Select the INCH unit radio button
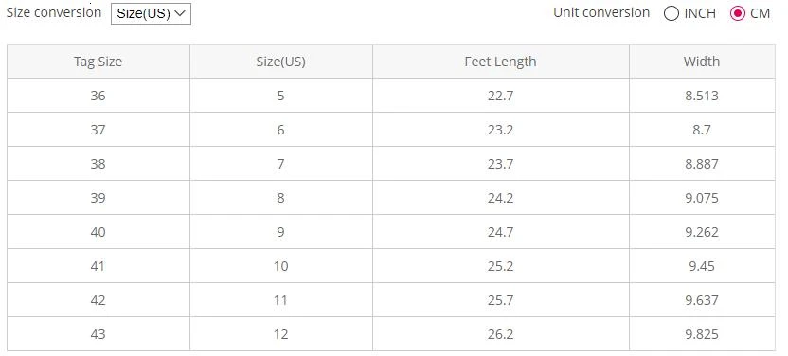The image size is (788, 356). 672,13
